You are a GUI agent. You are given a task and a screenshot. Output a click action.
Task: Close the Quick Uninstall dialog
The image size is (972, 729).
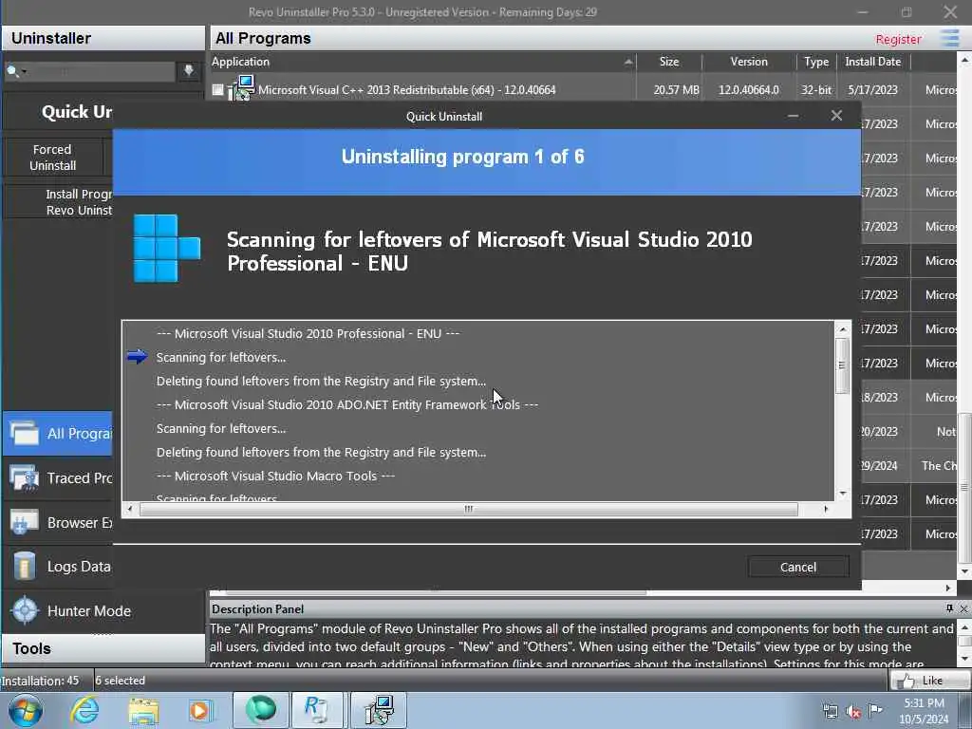(x=836, y=116)
